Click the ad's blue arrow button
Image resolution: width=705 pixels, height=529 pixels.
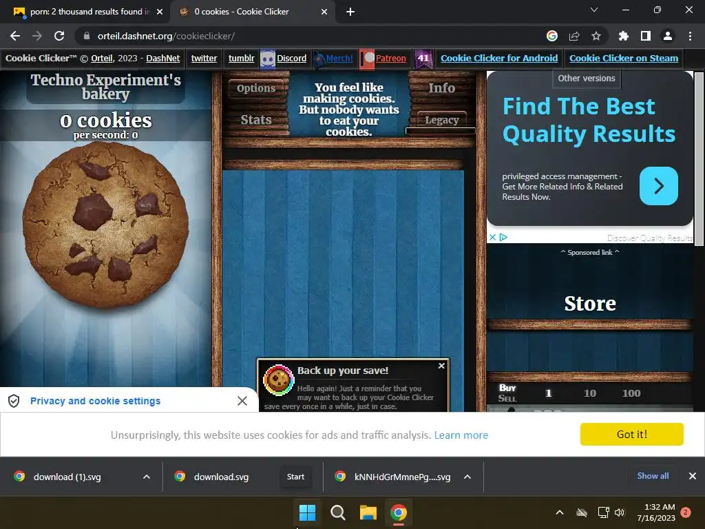click(659, 186)
